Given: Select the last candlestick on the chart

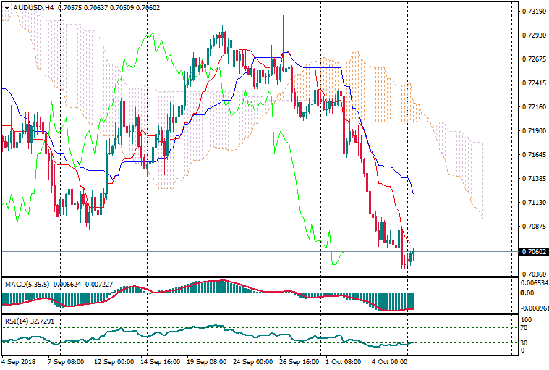Looking at the screenshot, I should click(413, 253).
